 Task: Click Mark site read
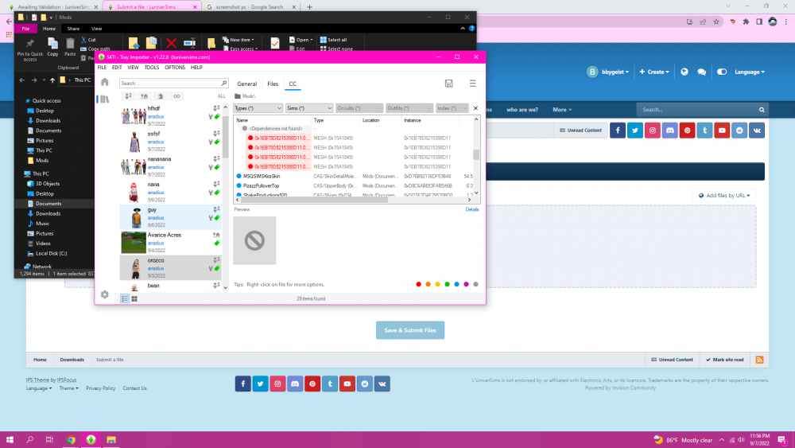tap(725, 360)
